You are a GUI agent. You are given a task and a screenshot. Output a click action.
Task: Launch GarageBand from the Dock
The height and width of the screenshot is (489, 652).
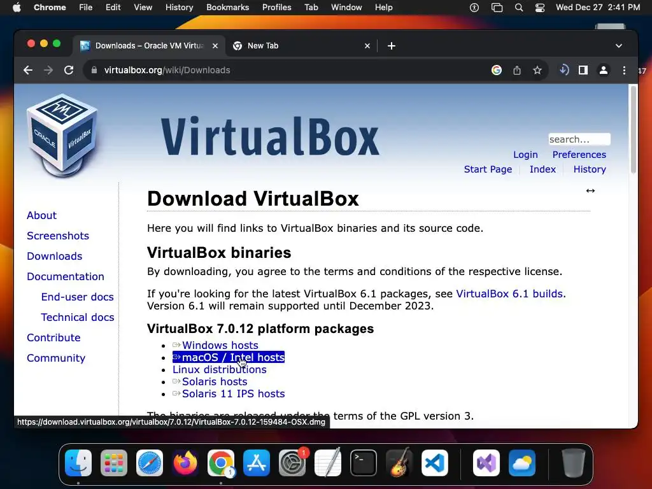(x=399, y=463)
